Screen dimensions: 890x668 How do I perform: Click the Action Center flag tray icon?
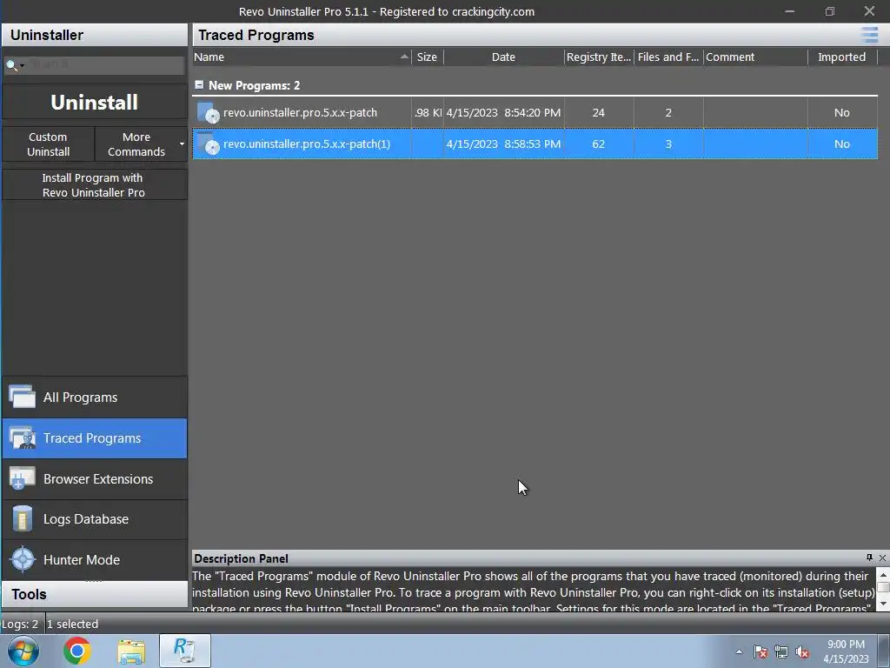[x=760, y=651]
